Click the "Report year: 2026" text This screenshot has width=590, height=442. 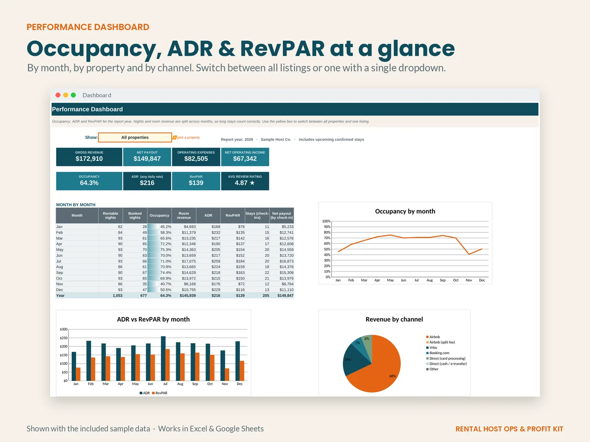pyautogui.click(x=237, y=139)
